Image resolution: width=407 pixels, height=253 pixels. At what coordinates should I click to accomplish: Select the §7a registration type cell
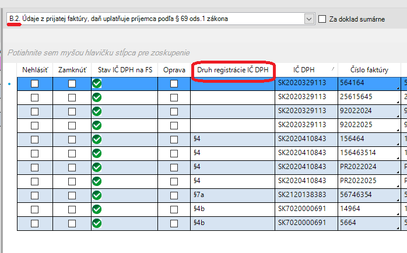click(x=233, y=196)
